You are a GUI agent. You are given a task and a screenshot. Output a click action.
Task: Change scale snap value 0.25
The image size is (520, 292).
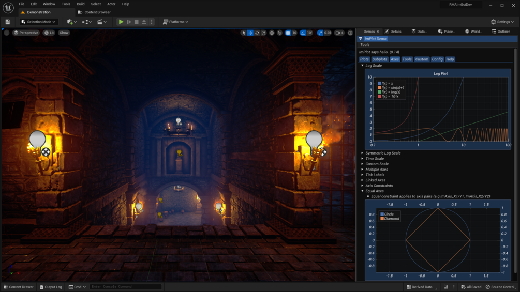[x=328, y=33]
